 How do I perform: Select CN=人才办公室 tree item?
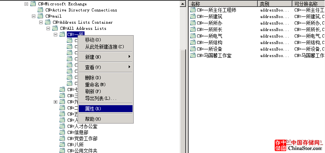82,126
